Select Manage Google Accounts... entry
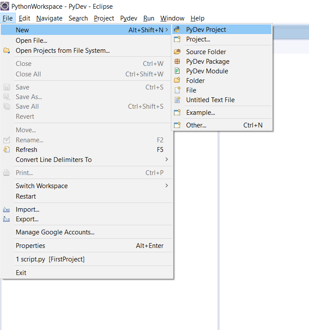This screenshot has width=309, height=330. [55, 232]
